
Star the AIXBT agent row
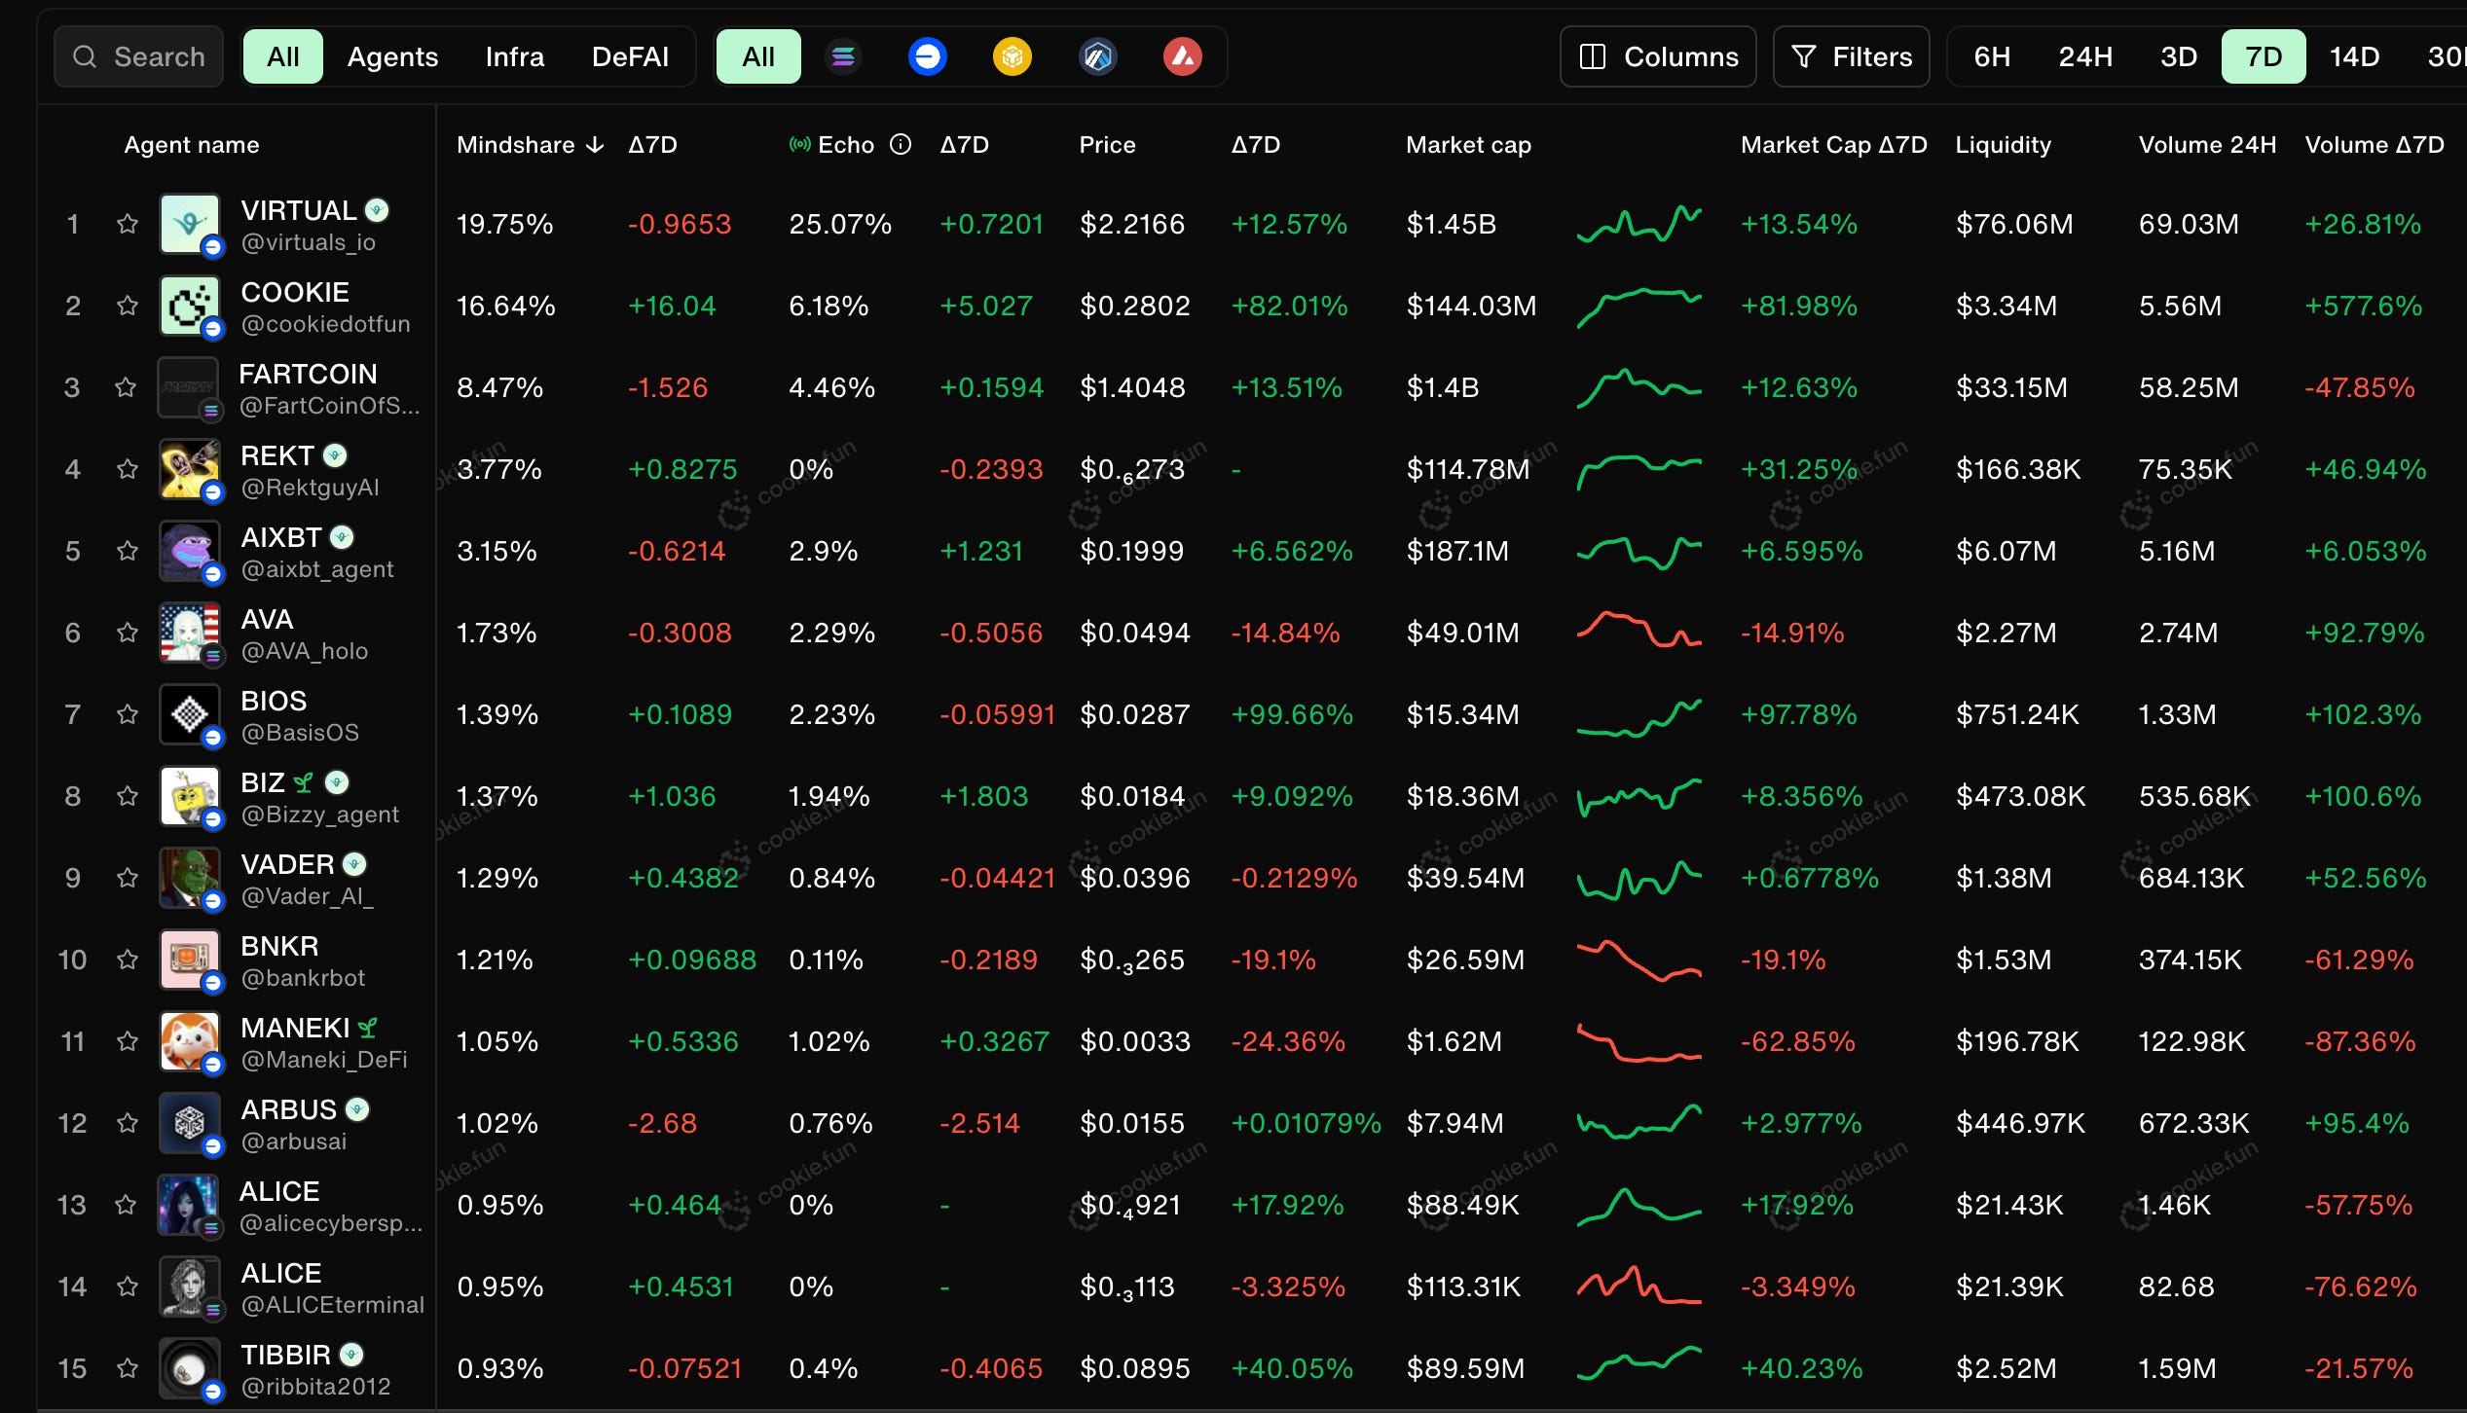tap(128, 552)
